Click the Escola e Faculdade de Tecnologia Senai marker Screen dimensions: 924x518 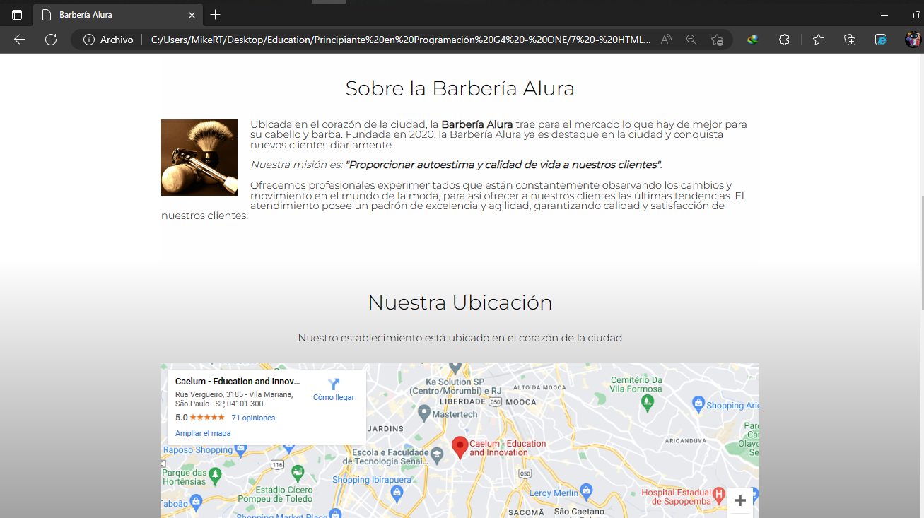438,457
